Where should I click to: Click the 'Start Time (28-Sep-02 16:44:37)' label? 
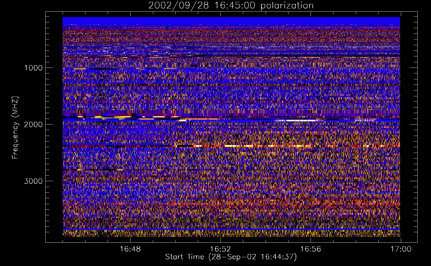(x=231, y=257)
